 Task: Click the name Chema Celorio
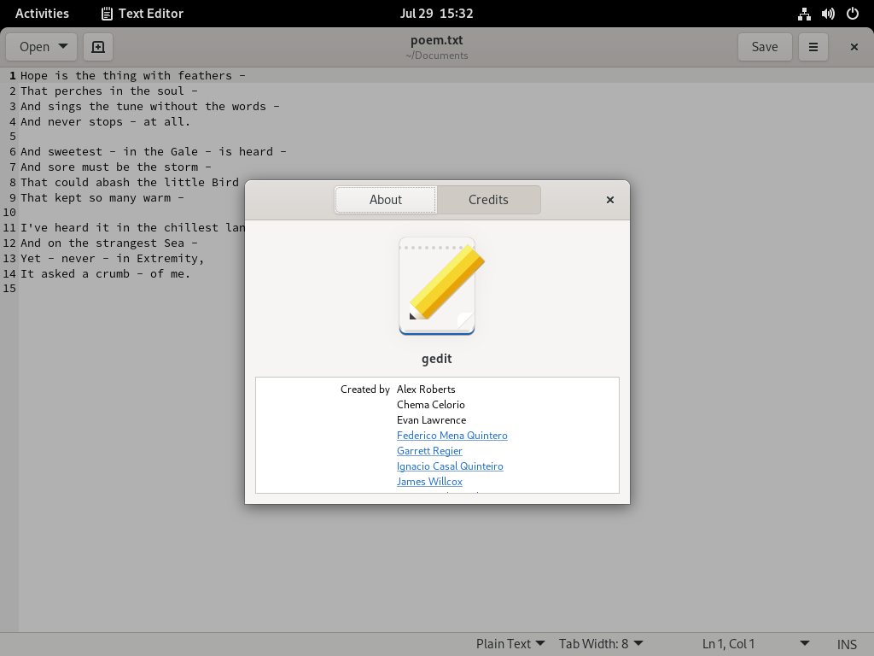431,405
